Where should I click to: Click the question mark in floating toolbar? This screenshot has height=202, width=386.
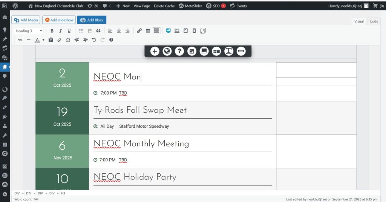(x=179, y=51)
